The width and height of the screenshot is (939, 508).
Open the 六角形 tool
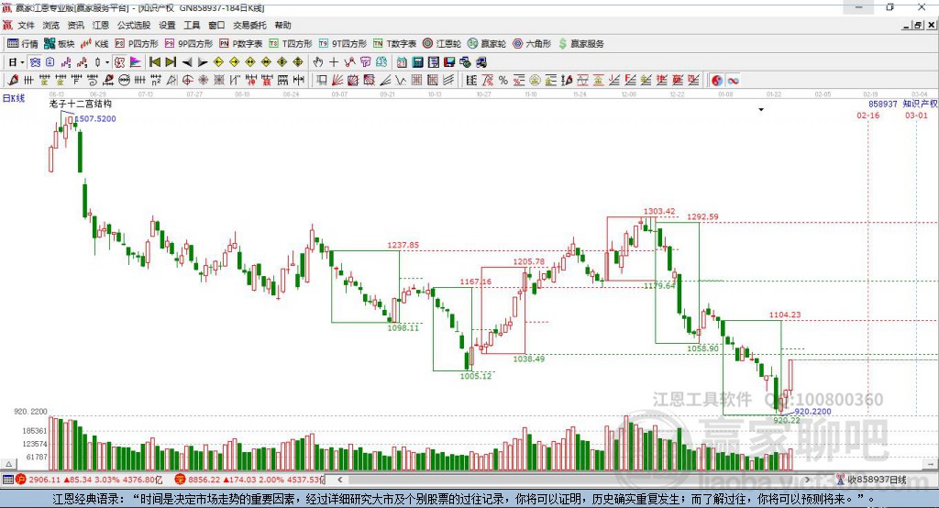click(x=532, y=44)
